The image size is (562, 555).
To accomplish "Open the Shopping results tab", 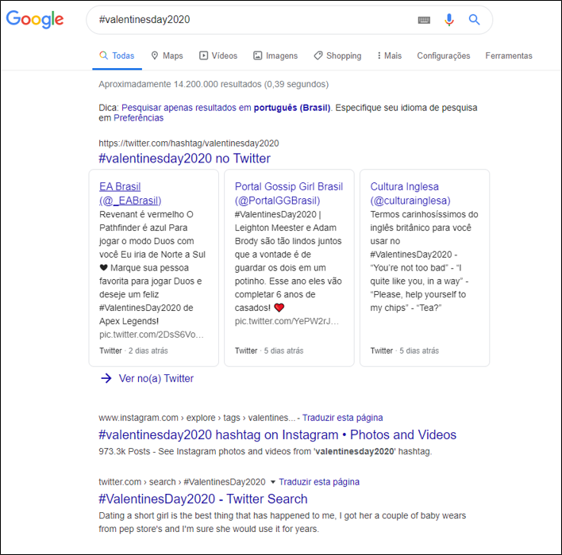I will pos(337,55).
